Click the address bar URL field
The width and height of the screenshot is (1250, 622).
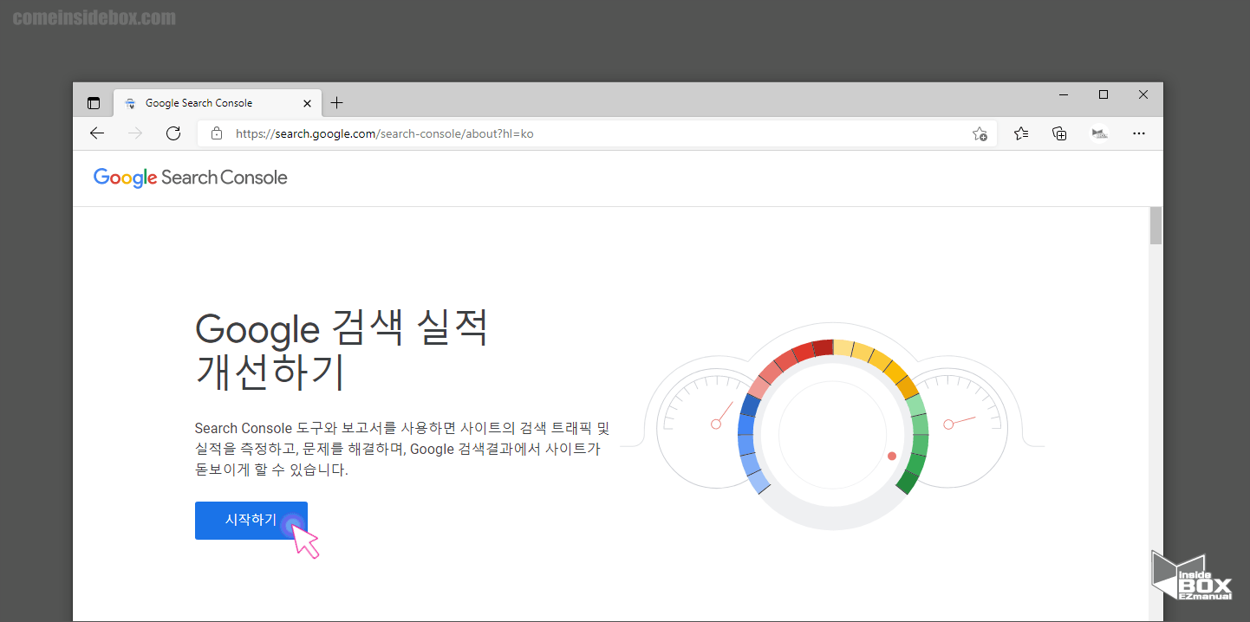[x=597, y=133]
